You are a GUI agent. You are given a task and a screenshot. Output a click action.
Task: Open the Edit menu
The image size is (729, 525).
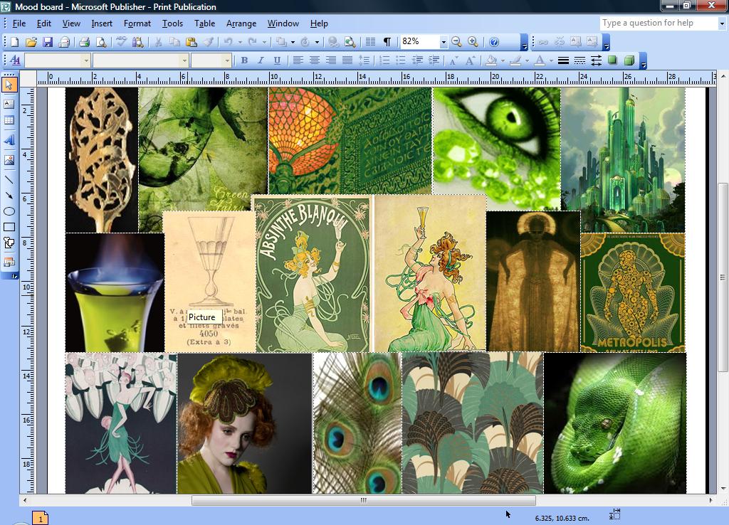coord(43,23)
